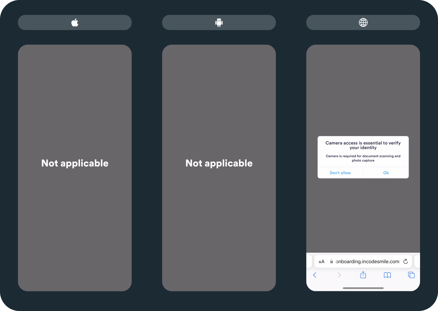Click the Android Not applicable panel
Screen dimensions: 438x311
pos(219,168)
